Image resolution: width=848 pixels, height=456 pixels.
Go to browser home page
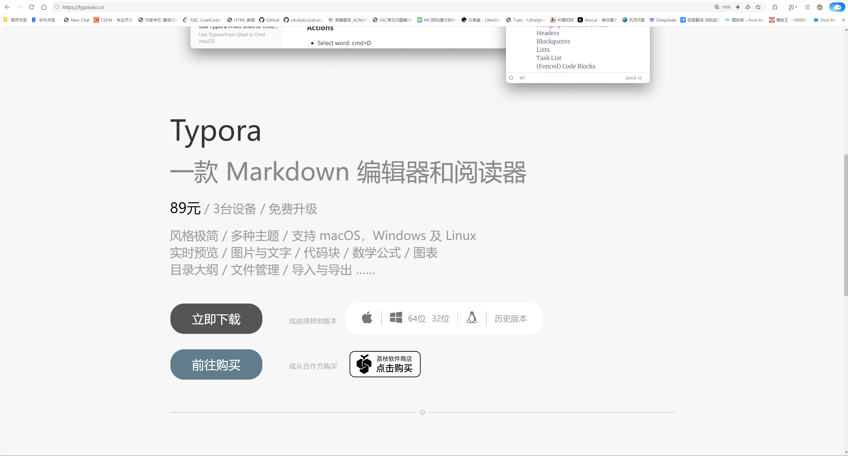click(x=44, y=7)
